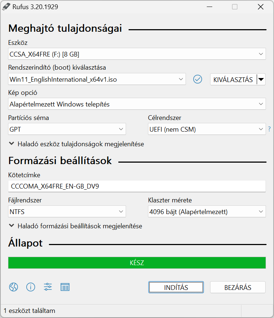Click the Rufus USB drive title icon
Image resolution: width=274 pixels, height=318 pixels.
tap(6, 7)
